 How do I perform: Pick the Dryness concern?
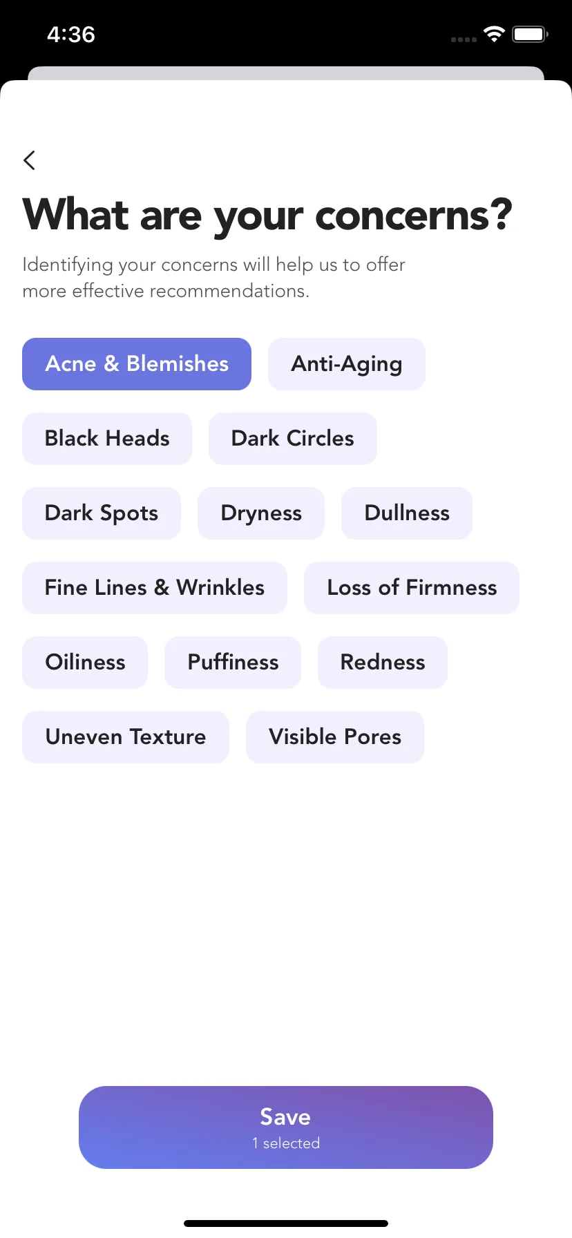click(261, 513)
